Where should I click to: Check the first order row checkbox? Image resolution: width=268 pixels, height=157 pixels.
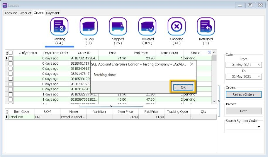click(11, 58)
